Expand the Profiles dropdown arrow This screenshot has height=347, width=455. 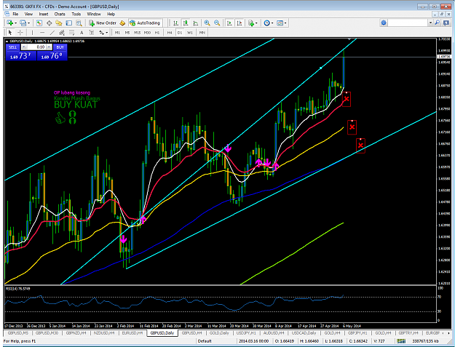28,23
